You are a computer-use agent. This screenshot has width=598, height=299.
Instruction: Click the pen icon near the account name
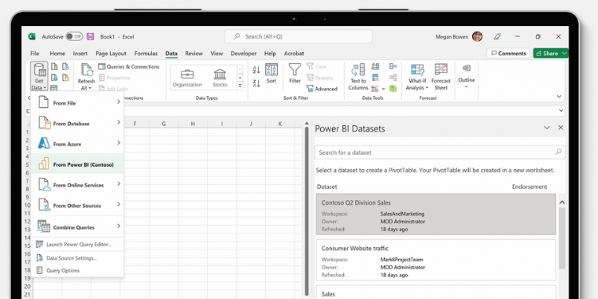(497, 37)
